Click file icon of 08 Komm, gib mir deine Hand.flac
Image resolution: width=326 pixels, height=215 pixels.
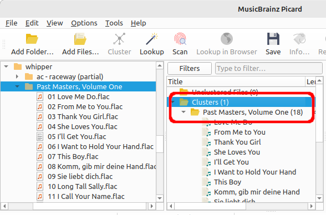[40, 166]
